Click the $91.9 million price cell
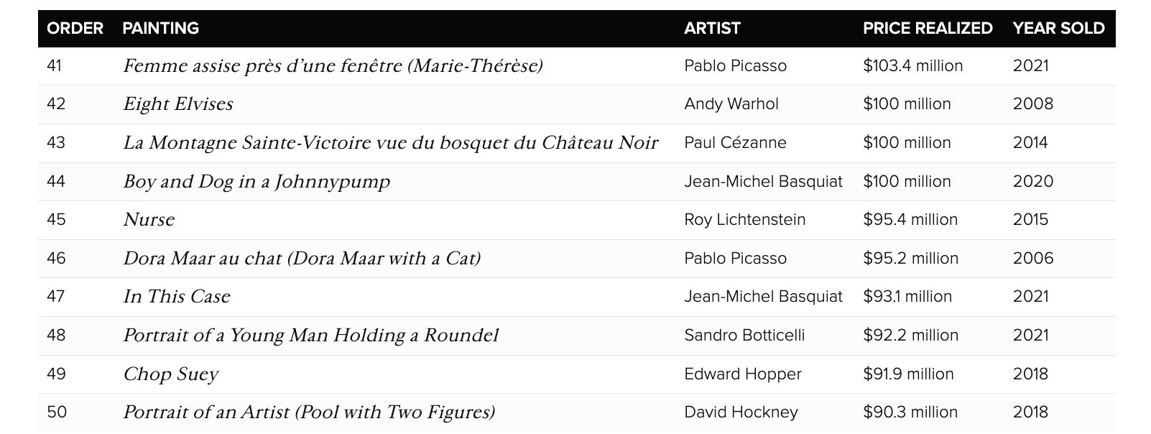1151x434 pixels. pyautogui.click(x=908, y=374)
